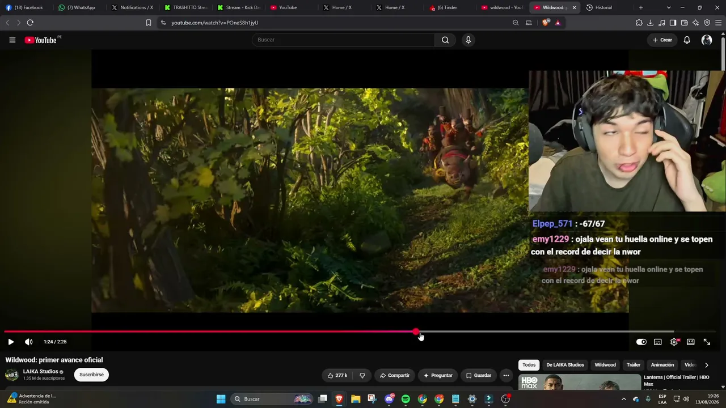Open the browser extensions puzzle icon
726x408 pixels.
pyautogui.click(x=639, y=23)
